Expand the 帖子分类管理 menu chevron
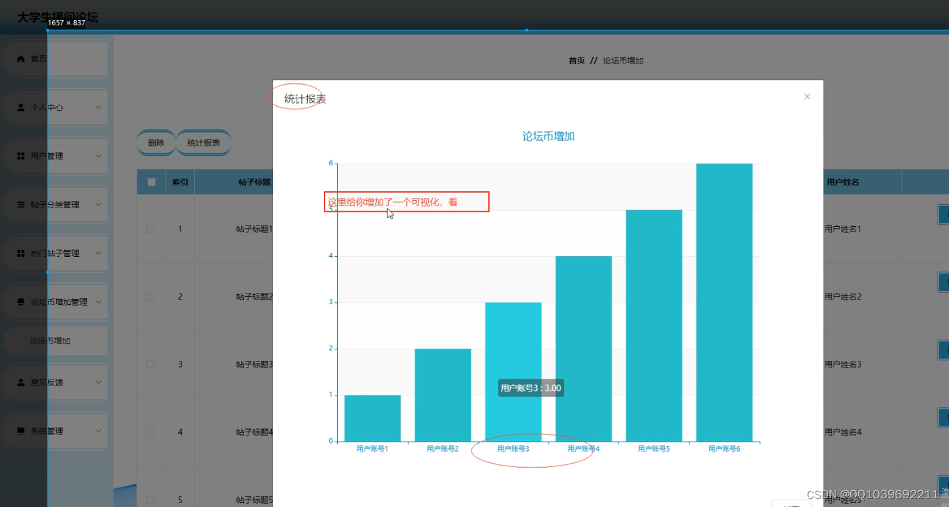The image size is (949, 507). coord(98,205)
